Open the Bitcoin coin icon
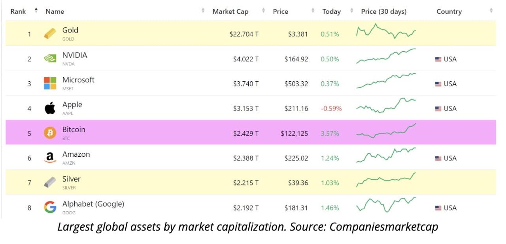Screen dimensions: 506x244 click(50, 133)
